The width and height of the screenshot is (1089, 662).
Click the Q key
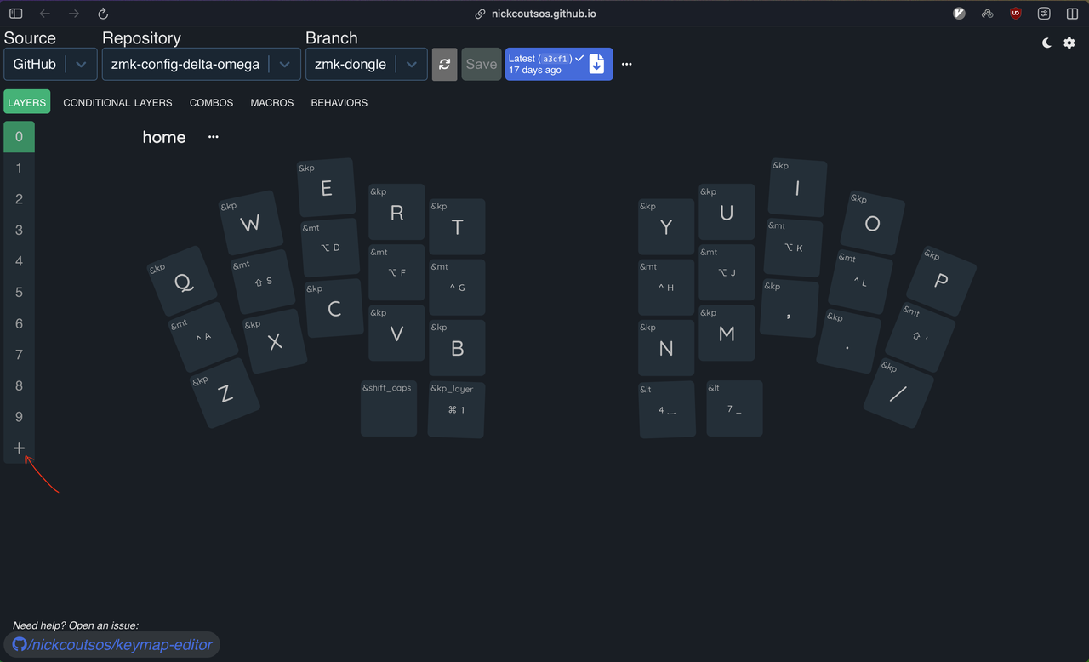pos(183,281)
